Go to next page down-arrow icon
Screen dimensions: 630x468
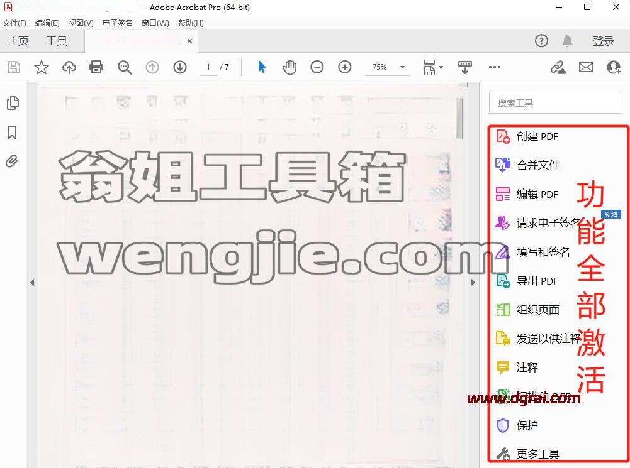pos(180,67)
